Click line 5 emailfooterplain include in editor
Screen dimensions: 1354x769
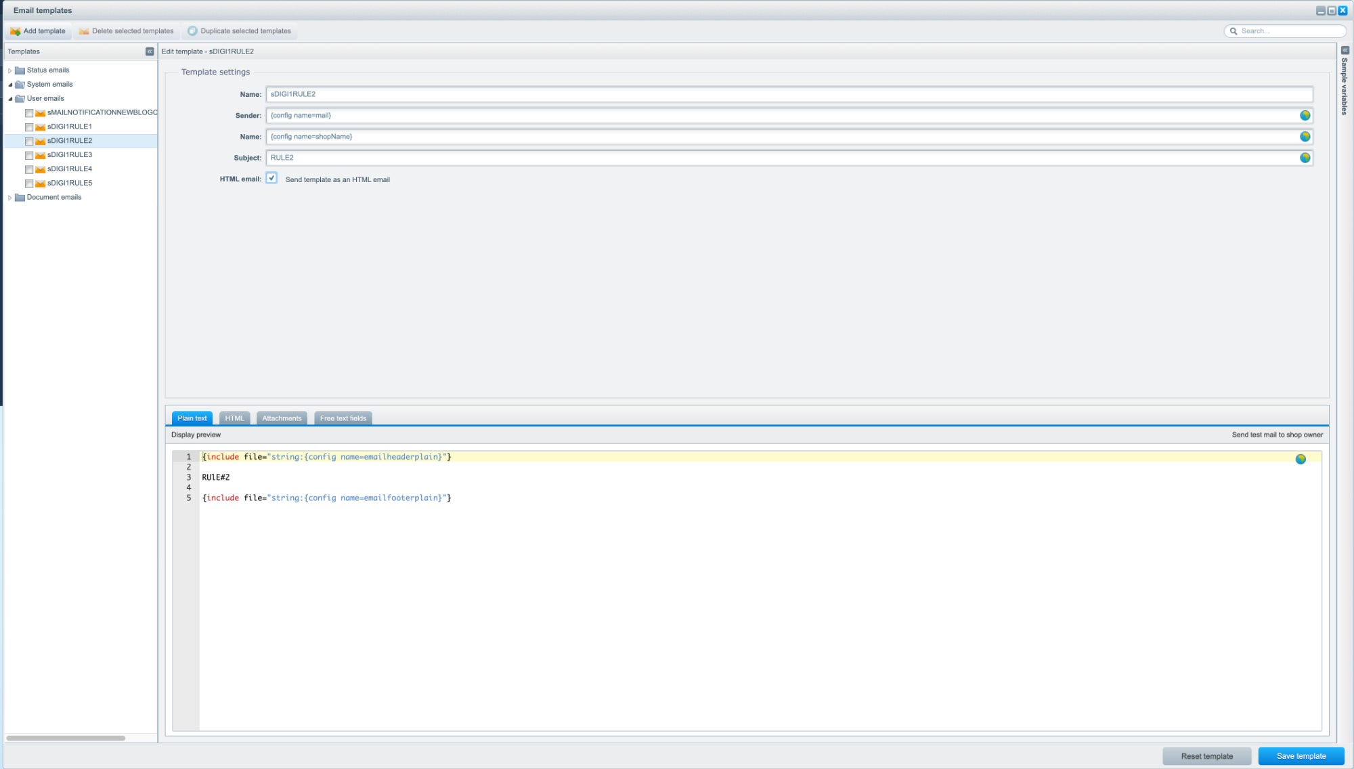326,498
